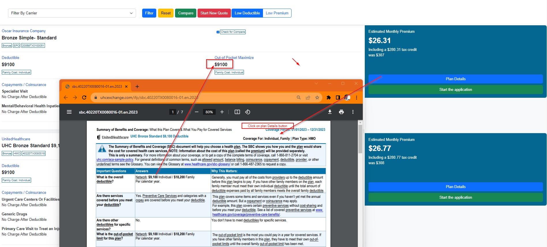Bookmark this tab with star icon
The height and width of the screenshot is (247, 547).
point(317,97)
